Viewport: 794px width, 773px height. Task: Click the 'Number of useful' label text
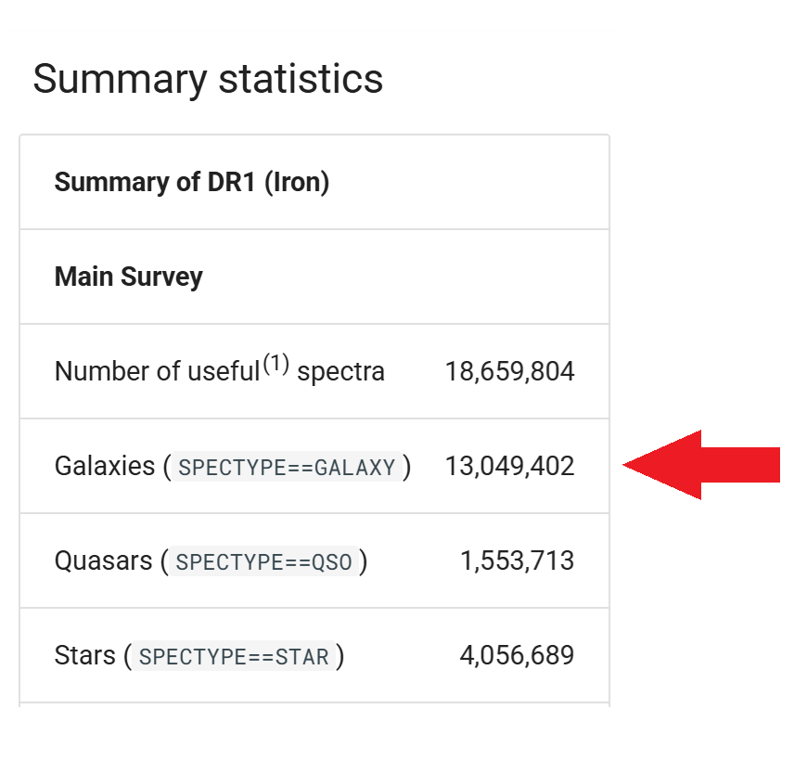tap(157, 372)
